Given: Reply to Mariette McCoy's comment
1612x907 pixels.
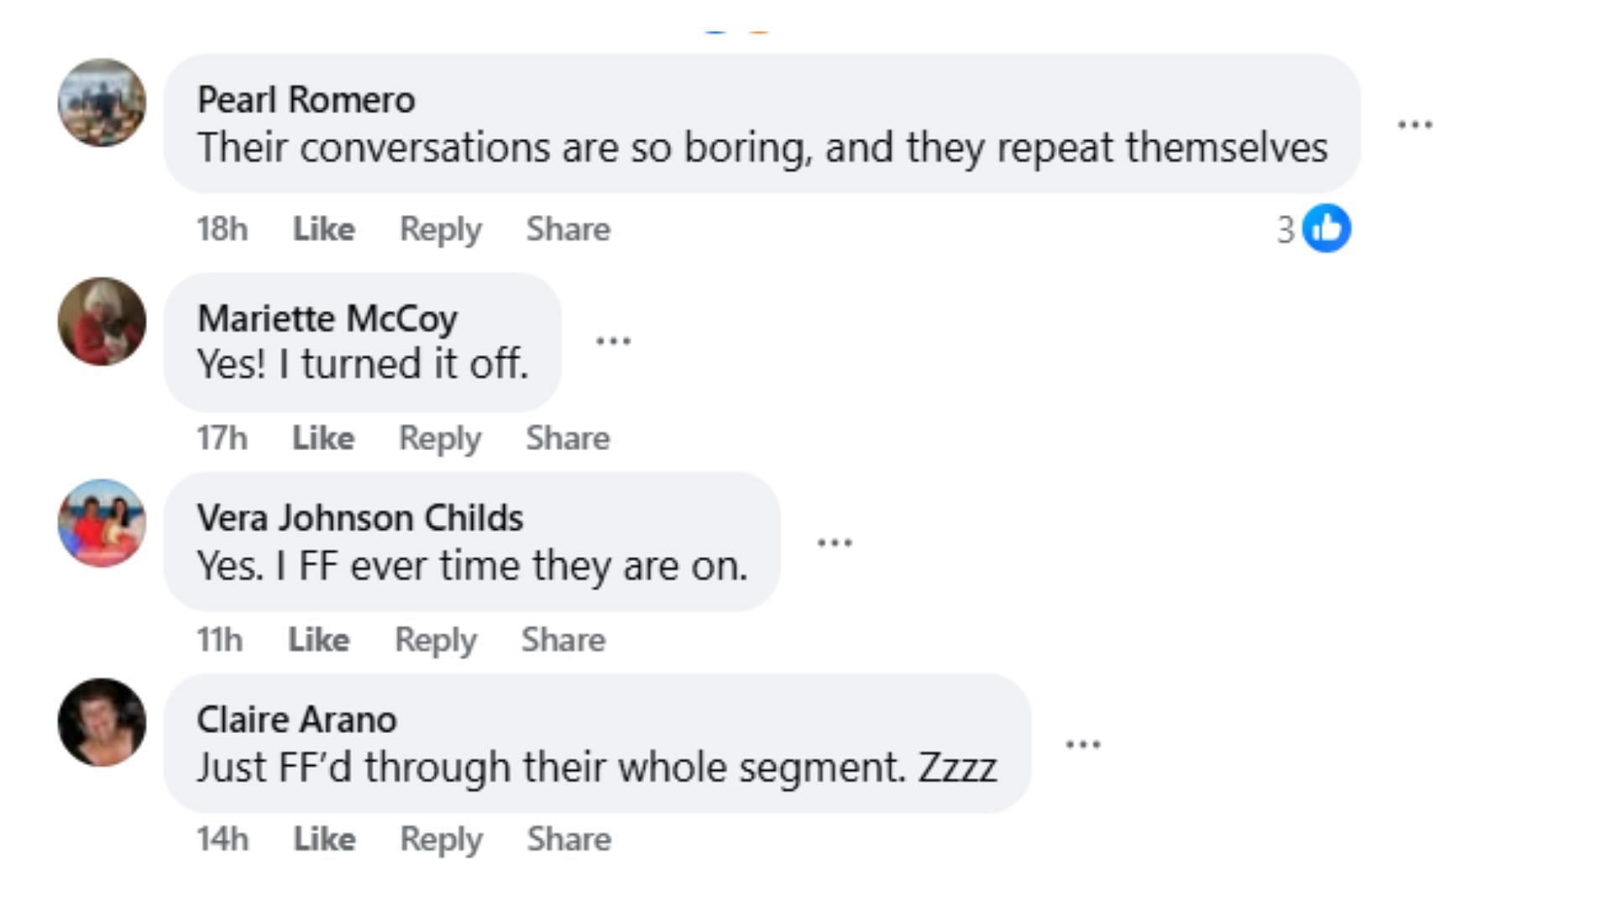Looking at the screenshot, I should click(439, 438).
